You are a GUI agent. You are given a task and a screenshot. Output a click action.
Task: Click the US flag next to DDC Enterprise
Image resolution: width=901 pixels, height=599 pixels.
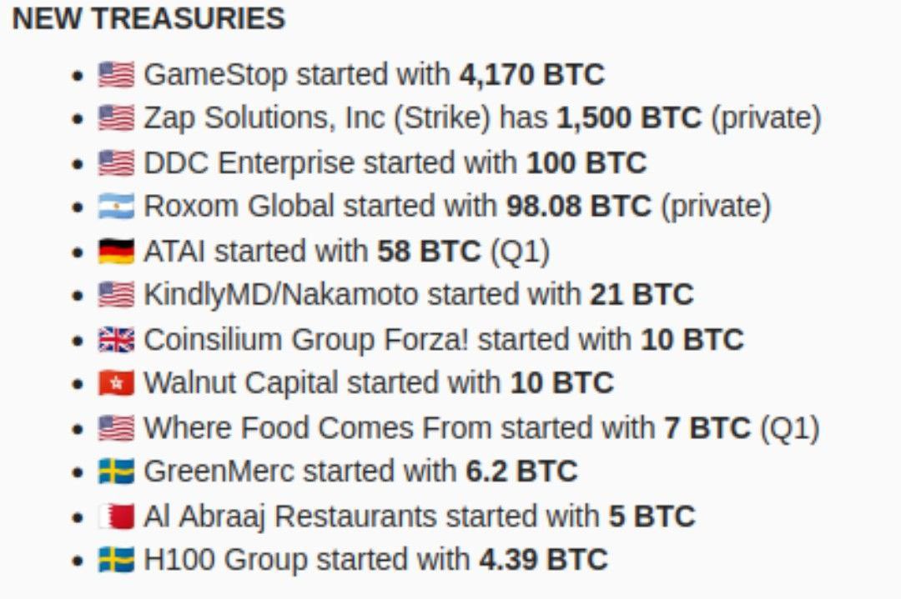116,162
